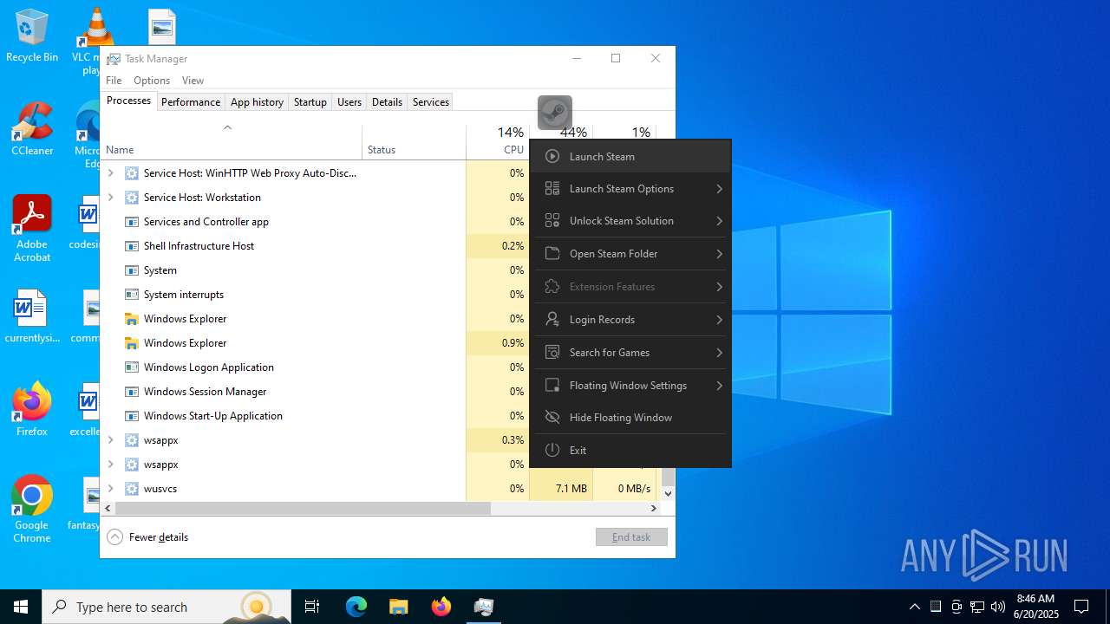
Task: Click Task Manager taskbar button
Action: (484, 607)
